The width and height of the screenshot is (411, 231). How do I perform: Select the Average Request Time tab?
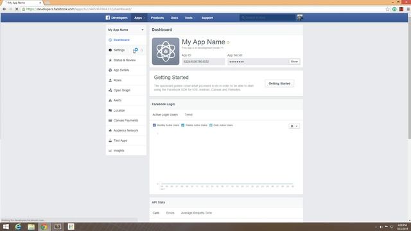coord(197,213)
